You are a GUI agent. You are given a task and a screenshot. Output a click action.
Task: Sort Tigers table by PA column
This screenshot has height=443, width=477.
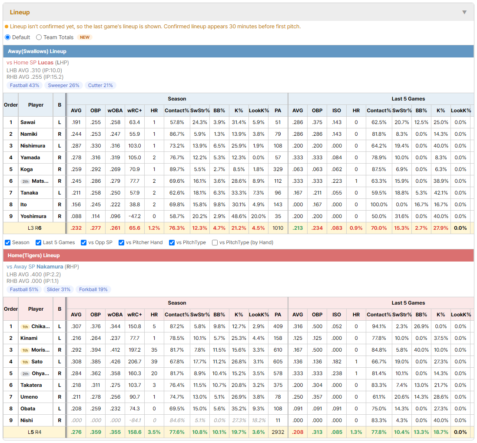[278, 315]
